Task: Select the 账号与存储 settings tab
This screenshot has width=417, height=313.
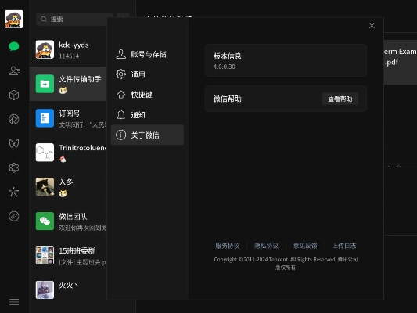Action: point(147,54)
